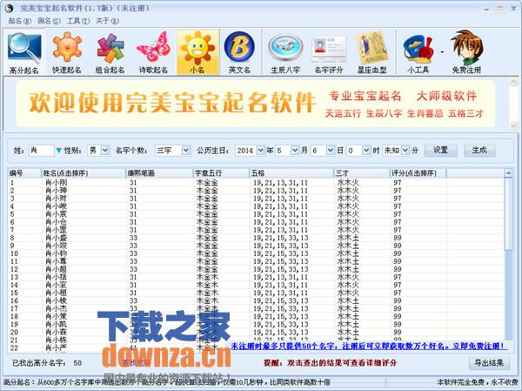Click the 生成 generate button
The height and width of the screenshot is (391, 522).
pos(479,151)
